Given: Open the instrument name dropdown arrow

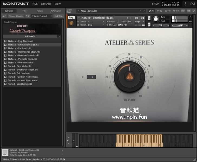Looking at the screenshot, I should pyautogui.click(x=79, y=18).
